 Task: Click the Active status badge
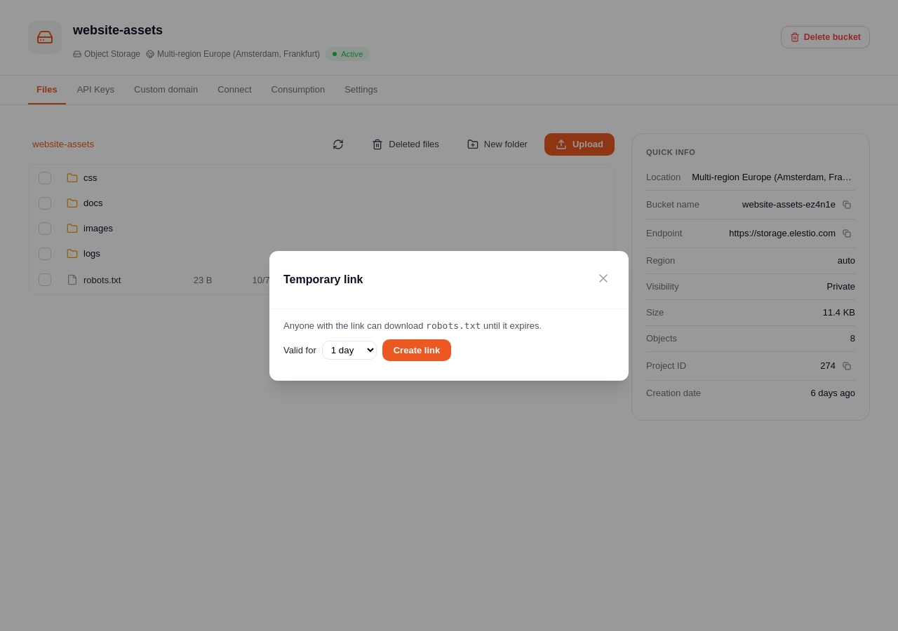click(x=347, y=54)
